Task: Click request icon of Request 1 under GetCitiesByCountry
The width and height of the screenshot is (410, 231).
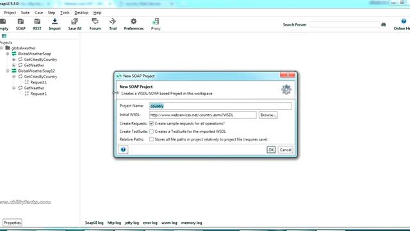Action: click(27, 82)
